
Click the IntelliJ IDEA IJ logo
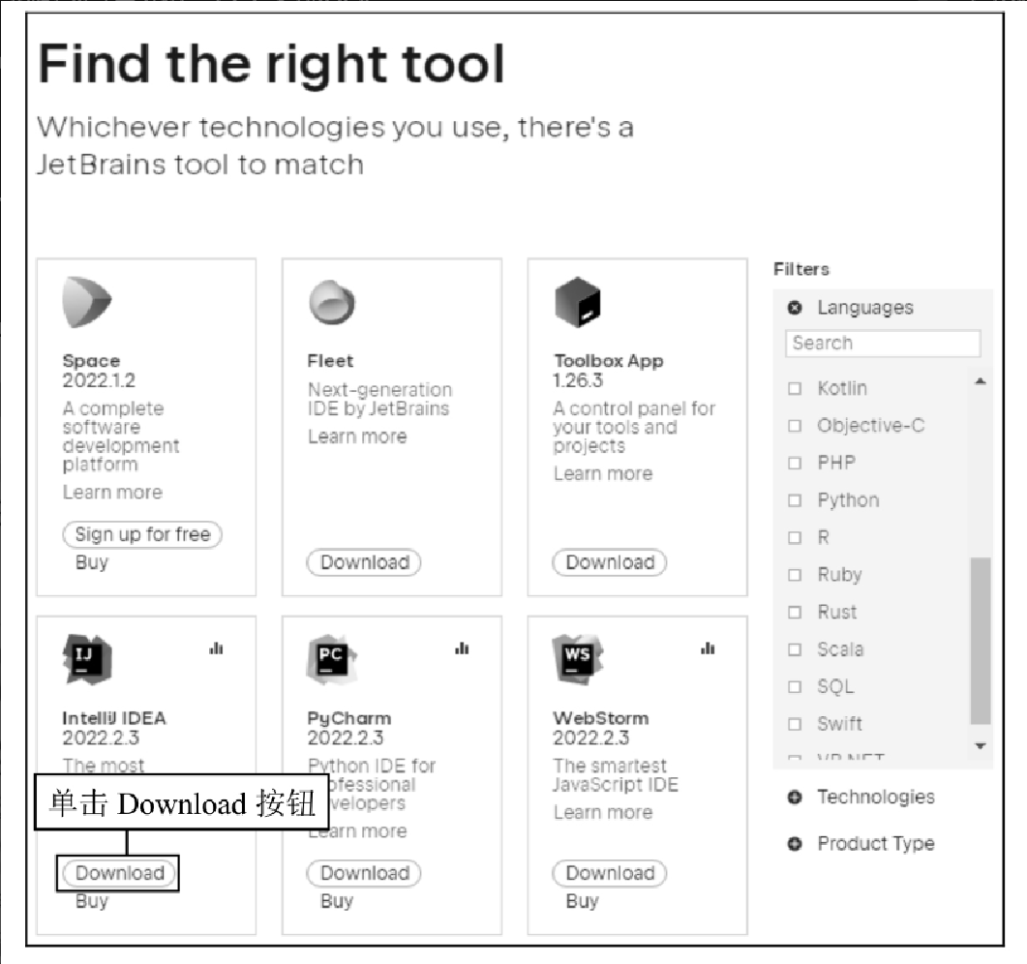87,659
